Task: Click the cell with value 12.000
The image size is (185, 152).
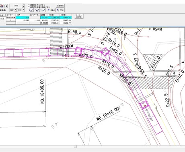Action: tap(35, 20)
